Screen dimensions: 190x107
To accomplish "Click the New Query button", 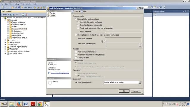I will pyautogui.click(x=26, y=7).
